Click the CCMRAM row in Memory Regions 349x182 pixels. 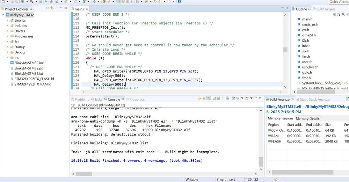(x=308, y=130)
